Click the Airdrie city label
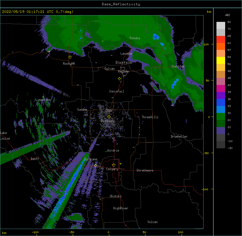The height and width of the screenshot is (236, 242). click(113, 151)
